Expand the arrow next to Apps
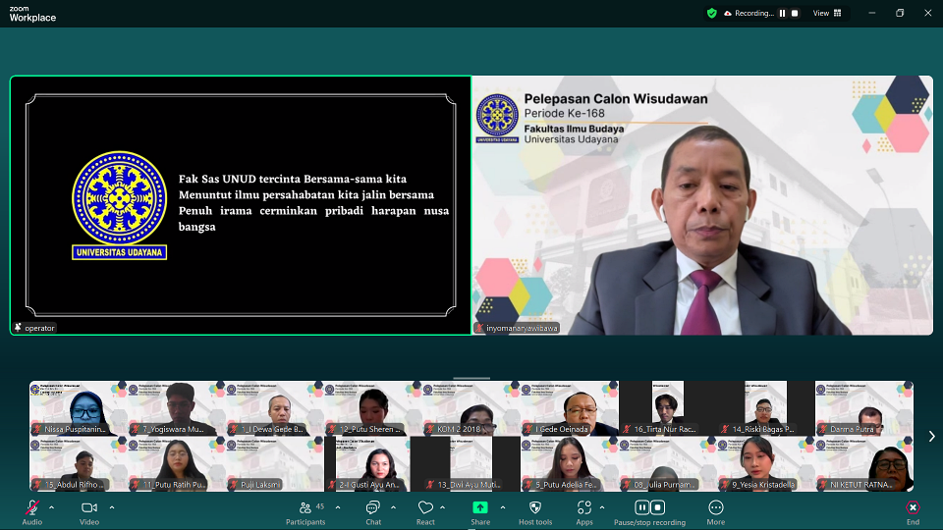Viewport: 943px width, 530px height. (602, 507)
